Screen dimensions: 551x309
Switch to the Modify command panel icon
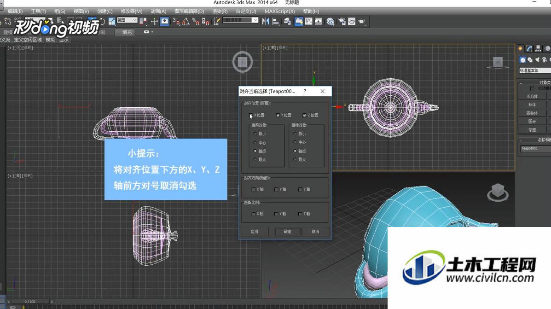coord(529,48)
